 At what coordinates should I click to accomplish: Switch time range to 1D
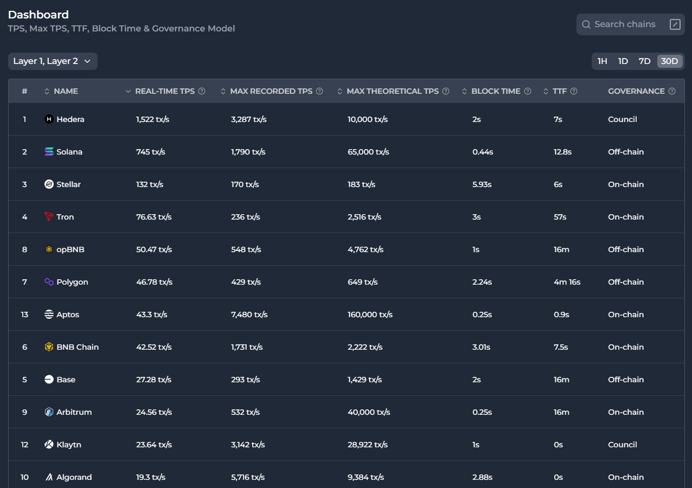coord(623,61)
